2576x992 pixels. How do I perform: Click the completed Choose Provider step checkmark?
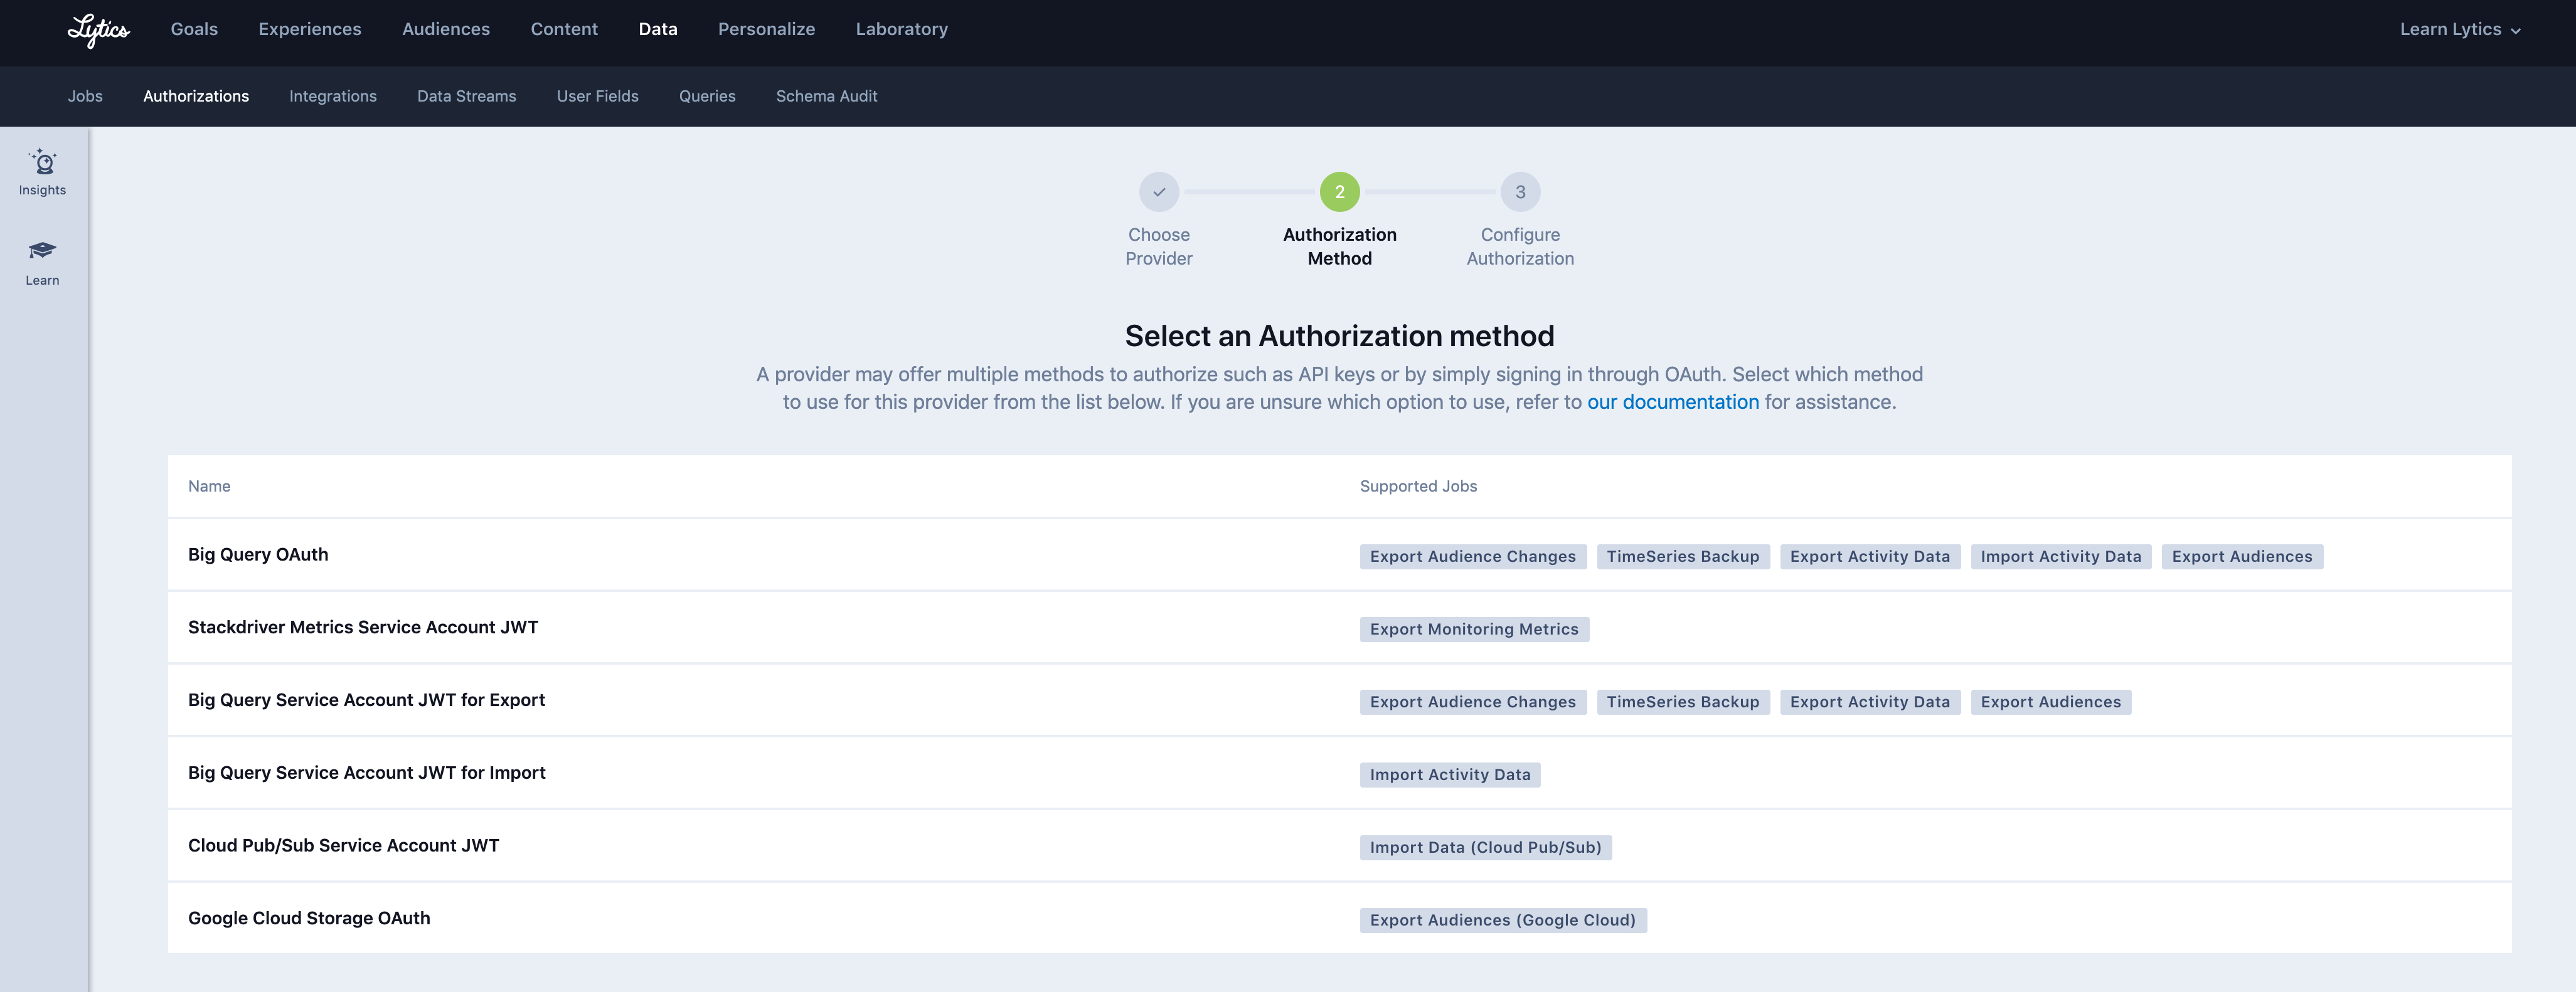coord(1158,192)
